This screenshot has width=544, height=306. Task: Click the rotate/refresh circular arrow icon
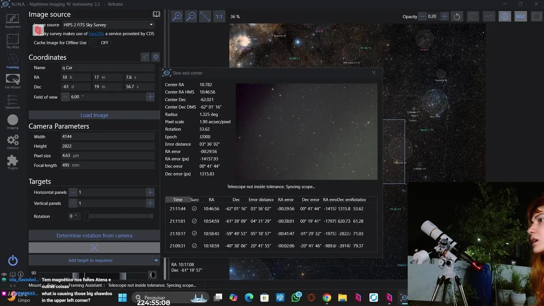(x=457, y=17)
